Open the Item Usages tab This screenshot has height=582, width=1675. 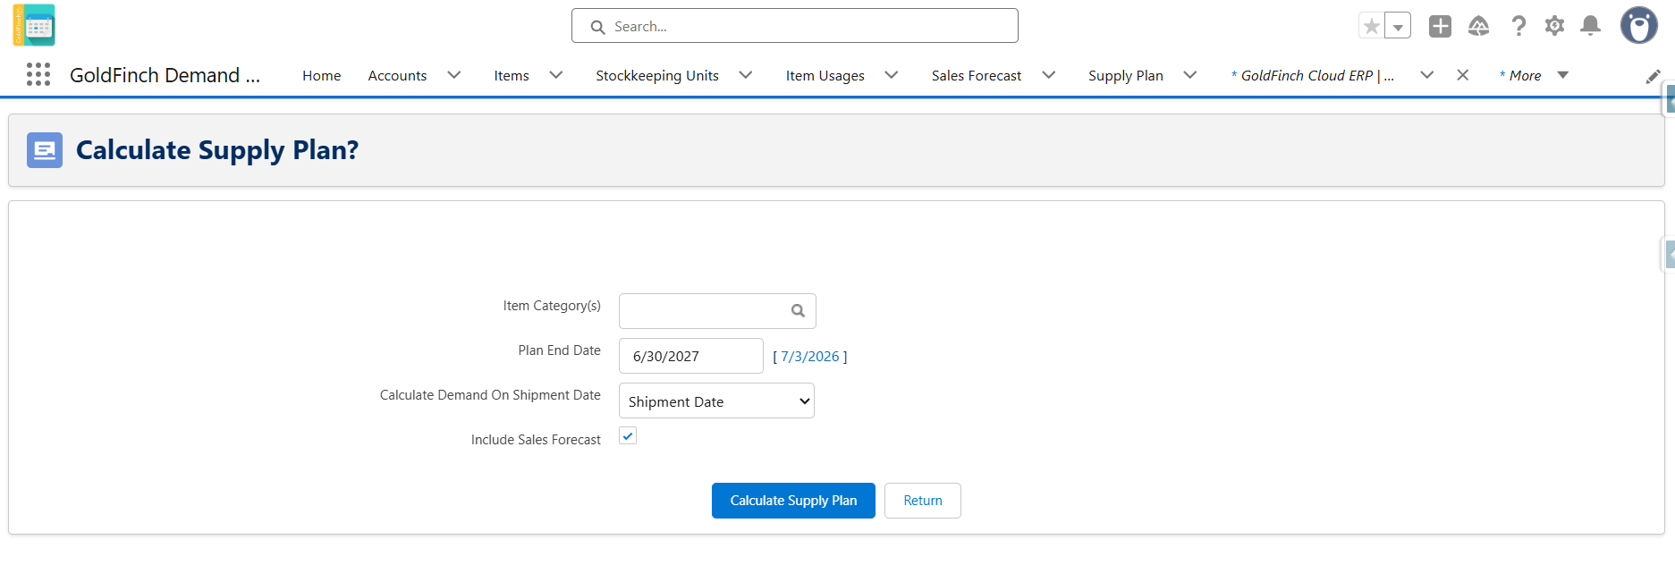click(x=825, y=76)
